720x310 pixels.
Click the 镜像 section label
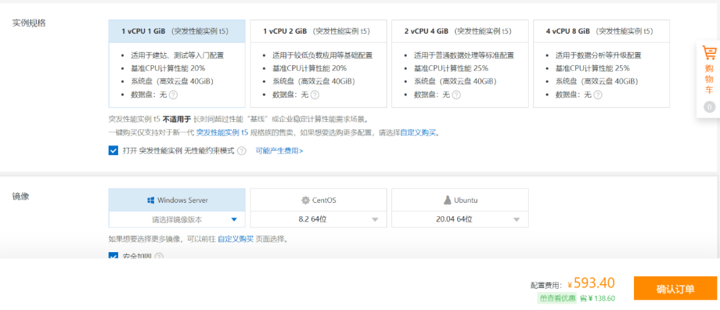(x=21, y=196)
